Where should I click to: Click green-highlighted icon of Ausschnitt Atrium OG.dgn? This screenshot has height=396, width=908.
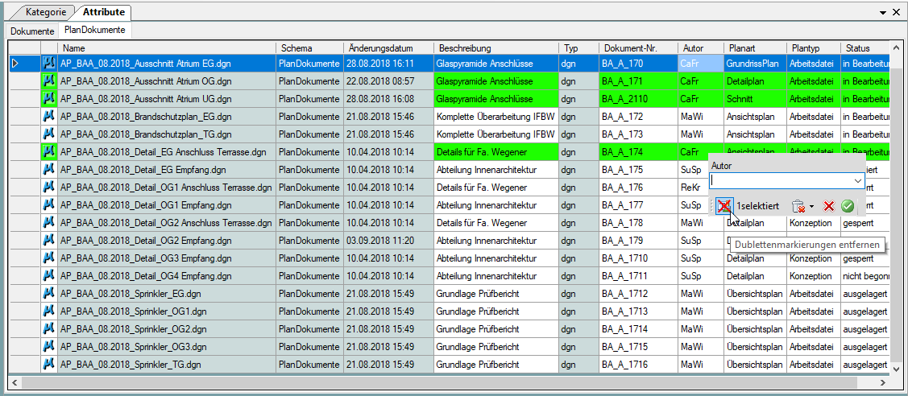pos(49,81)
